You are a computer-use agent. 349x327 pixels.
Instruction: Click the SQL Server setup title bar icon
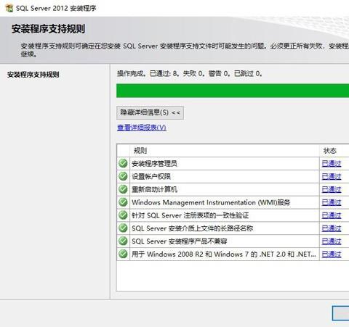coord(9,8)
